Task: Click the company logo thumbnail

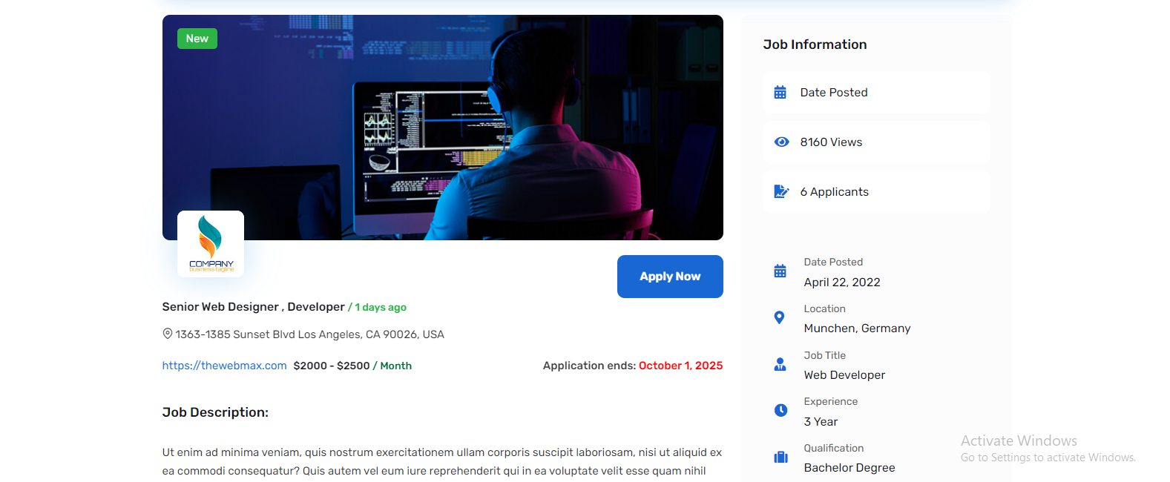Action: click(x=211, y=244)
